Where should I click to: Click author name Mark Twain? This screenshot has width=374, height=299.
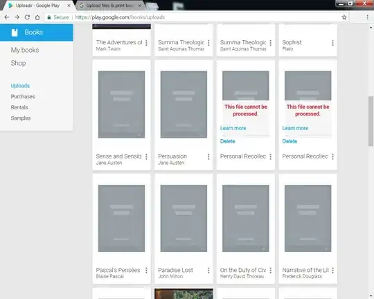(x=108, y=49)
